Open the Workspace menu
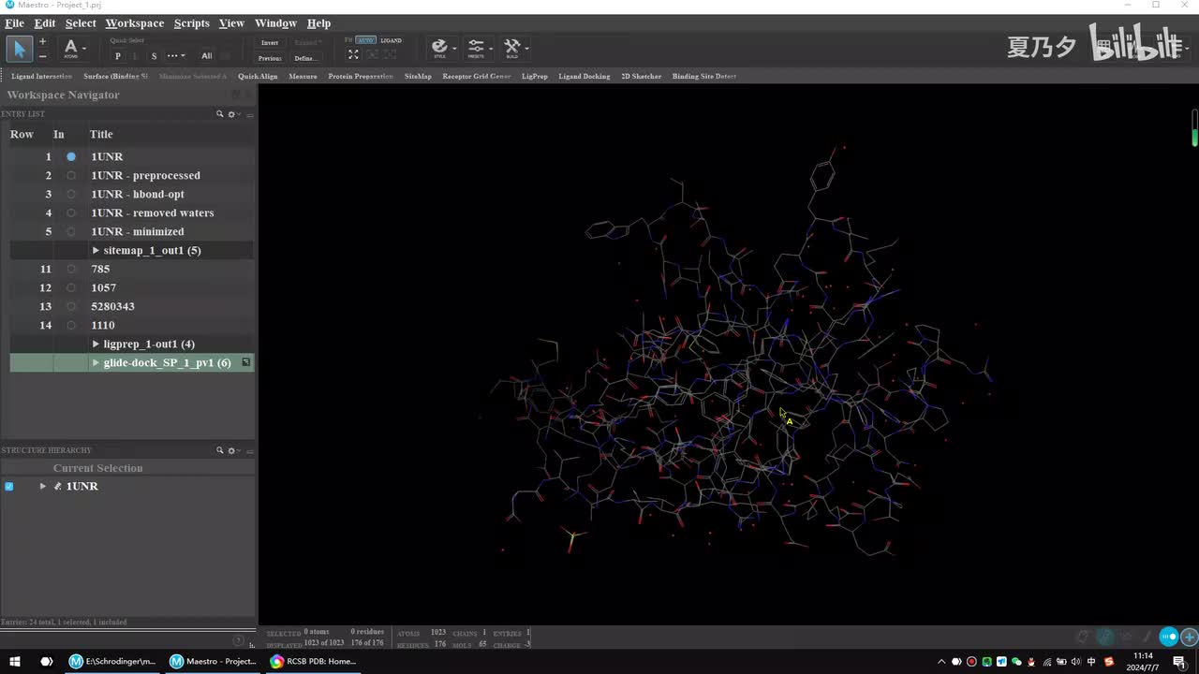Viewport: 1199px width, 674px height. pyautogui.click(x=134, y=23)
